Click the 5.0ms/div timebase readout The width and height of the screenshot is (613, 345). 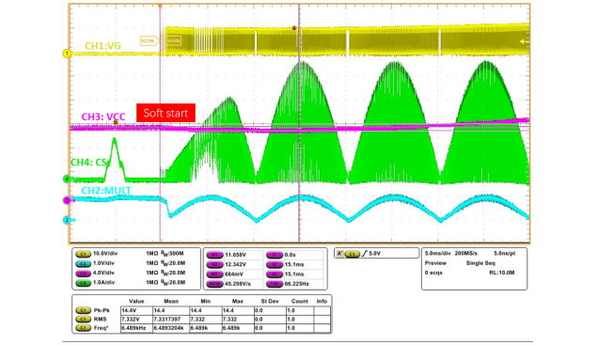pyautogui.click(x=437, y=253)
